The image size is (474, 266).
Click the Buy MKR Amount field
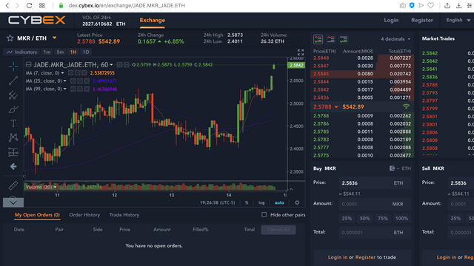click(375, 204)
